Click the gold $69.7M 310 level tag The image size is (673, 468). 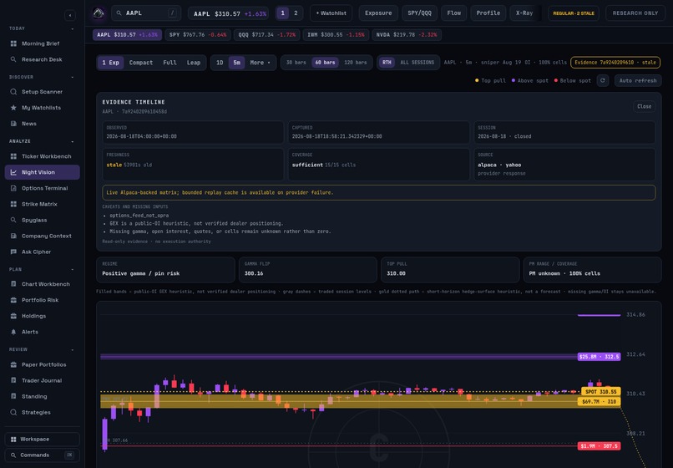pos(599,401)
